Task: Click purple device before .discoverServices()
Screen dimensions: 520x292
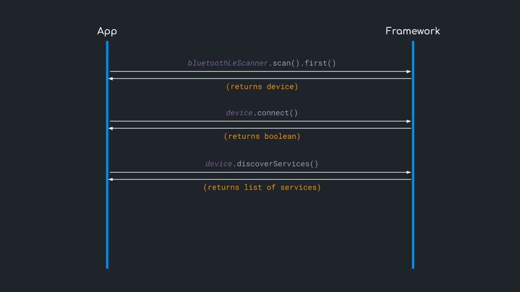Action: [x=219, y=164]
